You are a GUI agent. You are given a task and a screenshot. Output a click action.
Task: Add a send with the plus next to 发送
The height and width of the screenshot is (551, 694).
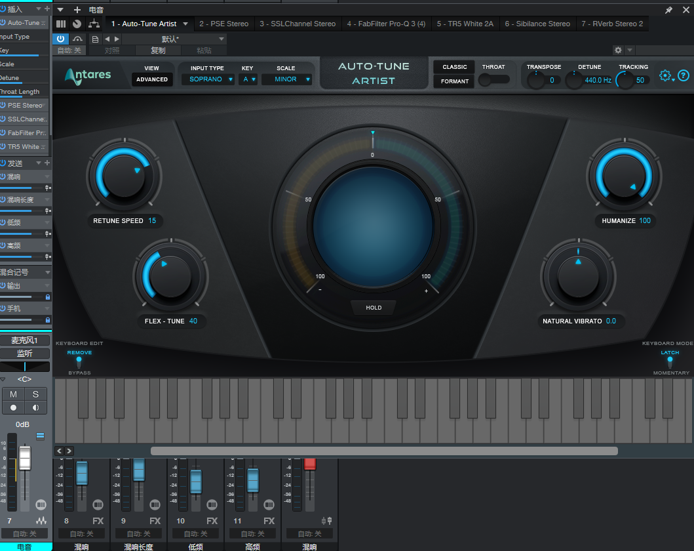point(47,163)
